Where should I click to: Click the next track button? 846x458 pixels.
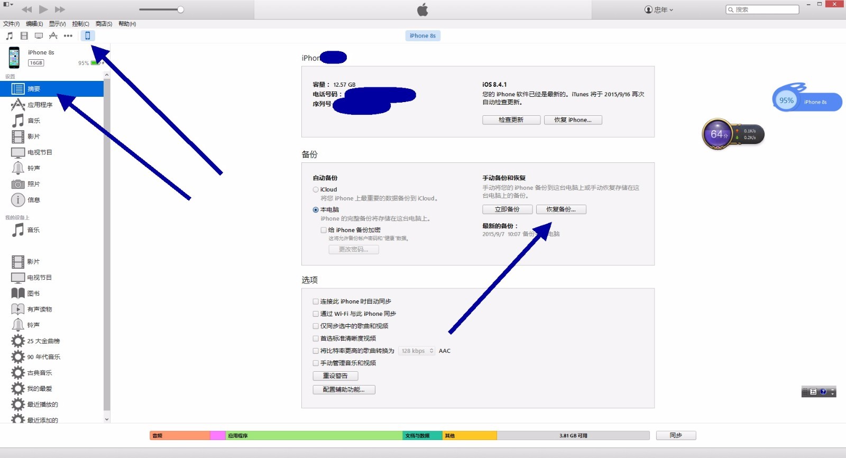(x=60, y=10)
